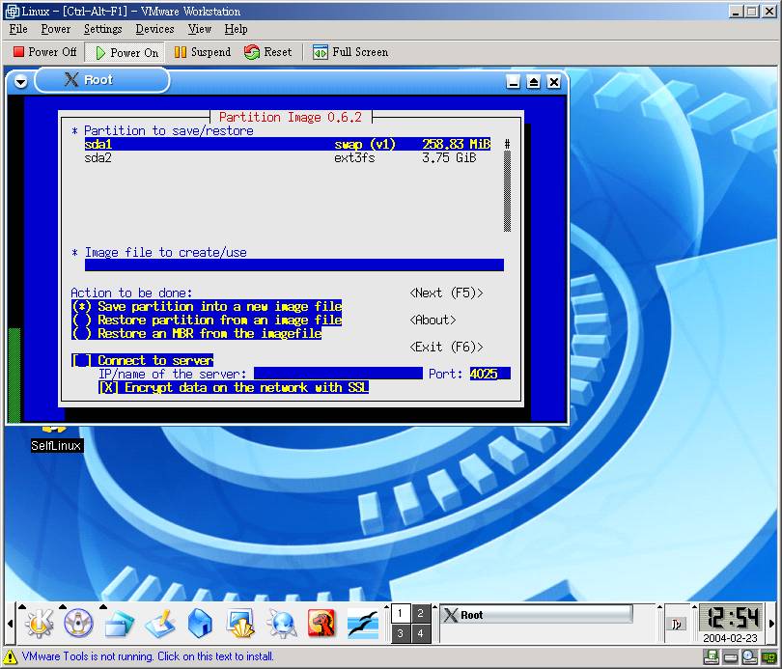The height and width of the screenshot is (669, 782).
Task: Click the JP keyboard layout tray icon
Action: point(676,624)
